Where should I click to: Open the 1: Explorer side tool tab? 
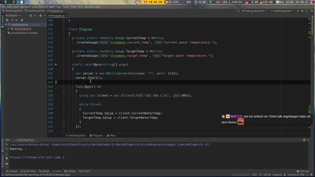coord(2,21)
